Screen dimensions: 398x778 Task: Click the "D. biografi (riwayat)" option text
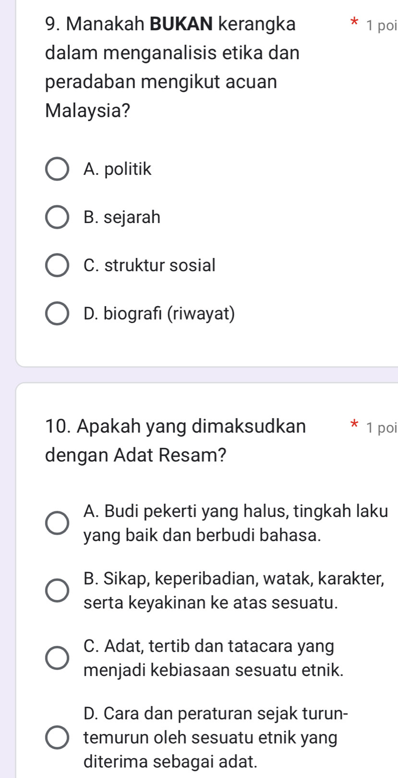point(159,313)
